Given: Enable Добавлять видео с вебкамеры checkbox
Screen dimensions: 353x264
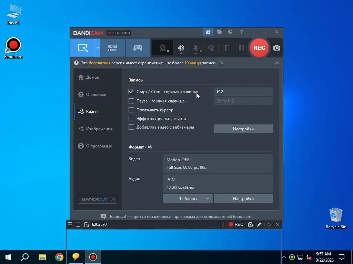Looking at the screenshot, I should (x=131, y=127).
